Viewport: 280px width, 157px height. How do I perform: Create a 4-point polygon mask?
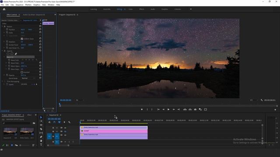point(12,54)
